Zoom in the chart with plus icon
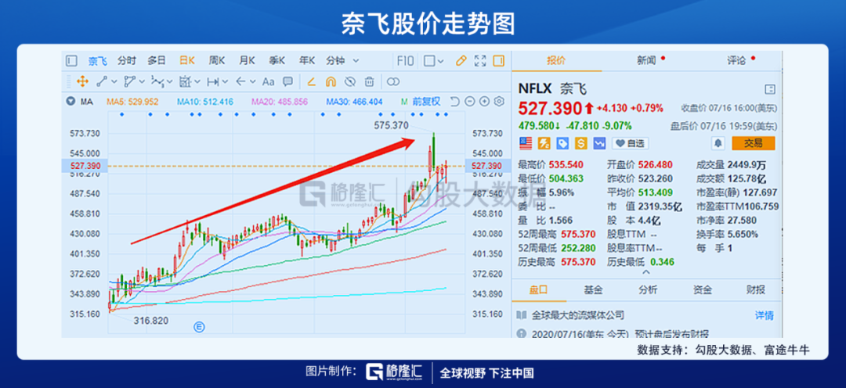The image size is (846, 388). tap(484, 102)
